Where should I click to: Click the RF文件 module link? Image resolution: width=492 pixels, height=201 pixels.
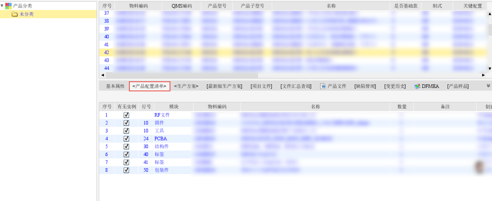tap(162, 115)
